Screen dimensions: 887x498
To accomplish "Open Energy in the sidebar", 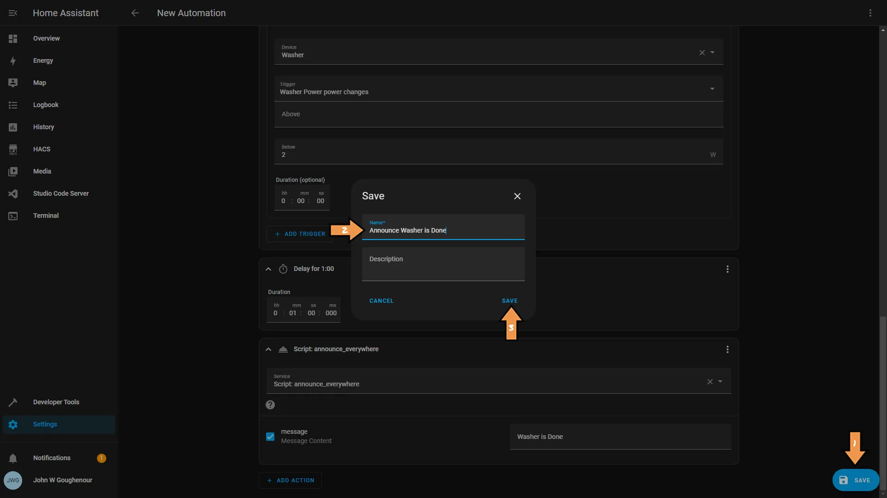I will (x=59, y=60).
